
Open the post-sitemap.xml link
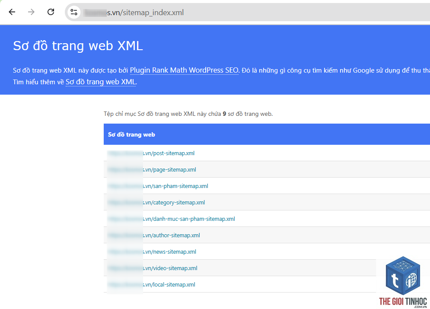coord(151,153)
